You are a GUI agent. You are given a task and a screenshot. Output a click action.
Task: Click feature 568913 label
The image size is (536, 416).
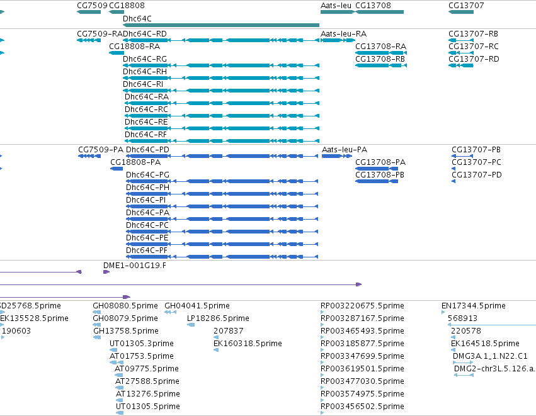(x=462, y=318)
